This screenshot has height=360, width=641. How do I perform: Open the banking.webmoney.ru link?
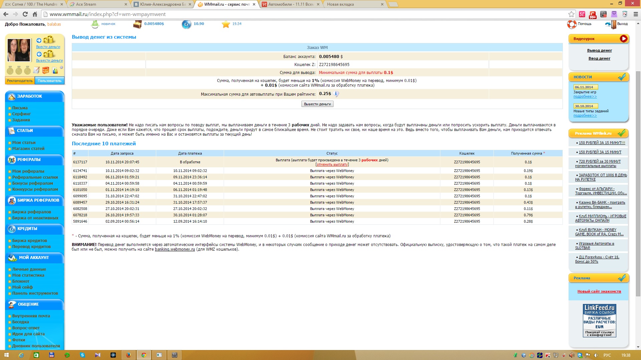point(175,249)
